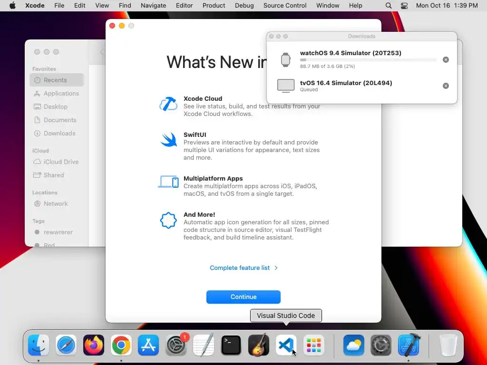
Task: Click the 'SwiftUI' feature heading
Action: pos(195,134)
